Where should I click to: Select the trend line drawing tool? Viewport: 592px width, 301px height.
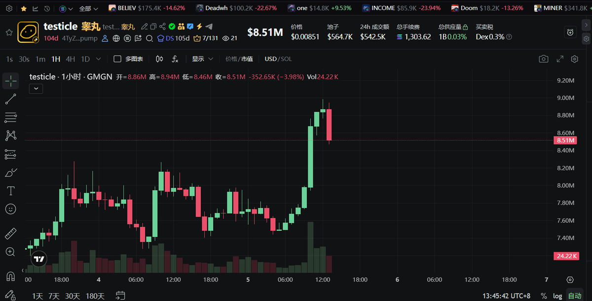tap(10, 99)
